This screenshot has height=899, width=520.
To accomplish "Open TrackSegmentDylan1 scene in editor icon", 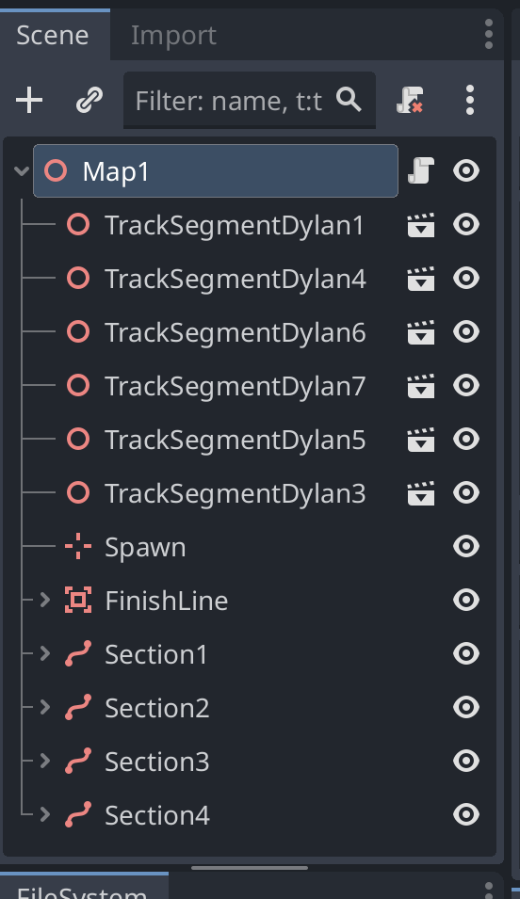I will click(x=421, y=225).
